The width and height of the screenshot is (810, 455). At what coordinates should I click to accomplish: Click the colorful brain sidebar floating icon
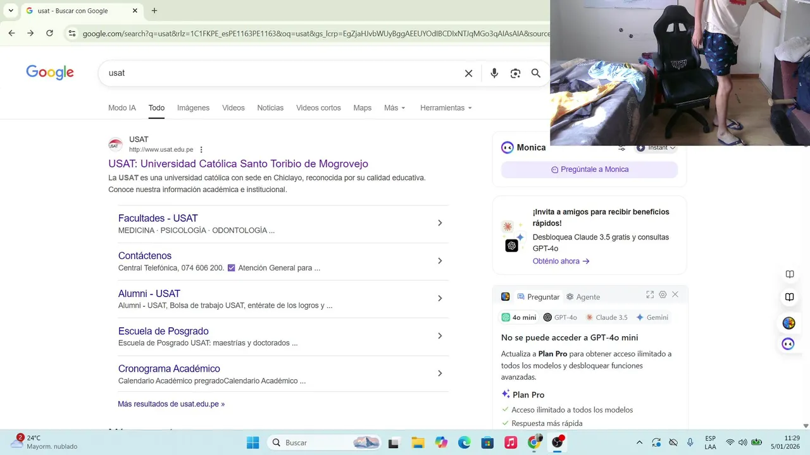[788, 323]
